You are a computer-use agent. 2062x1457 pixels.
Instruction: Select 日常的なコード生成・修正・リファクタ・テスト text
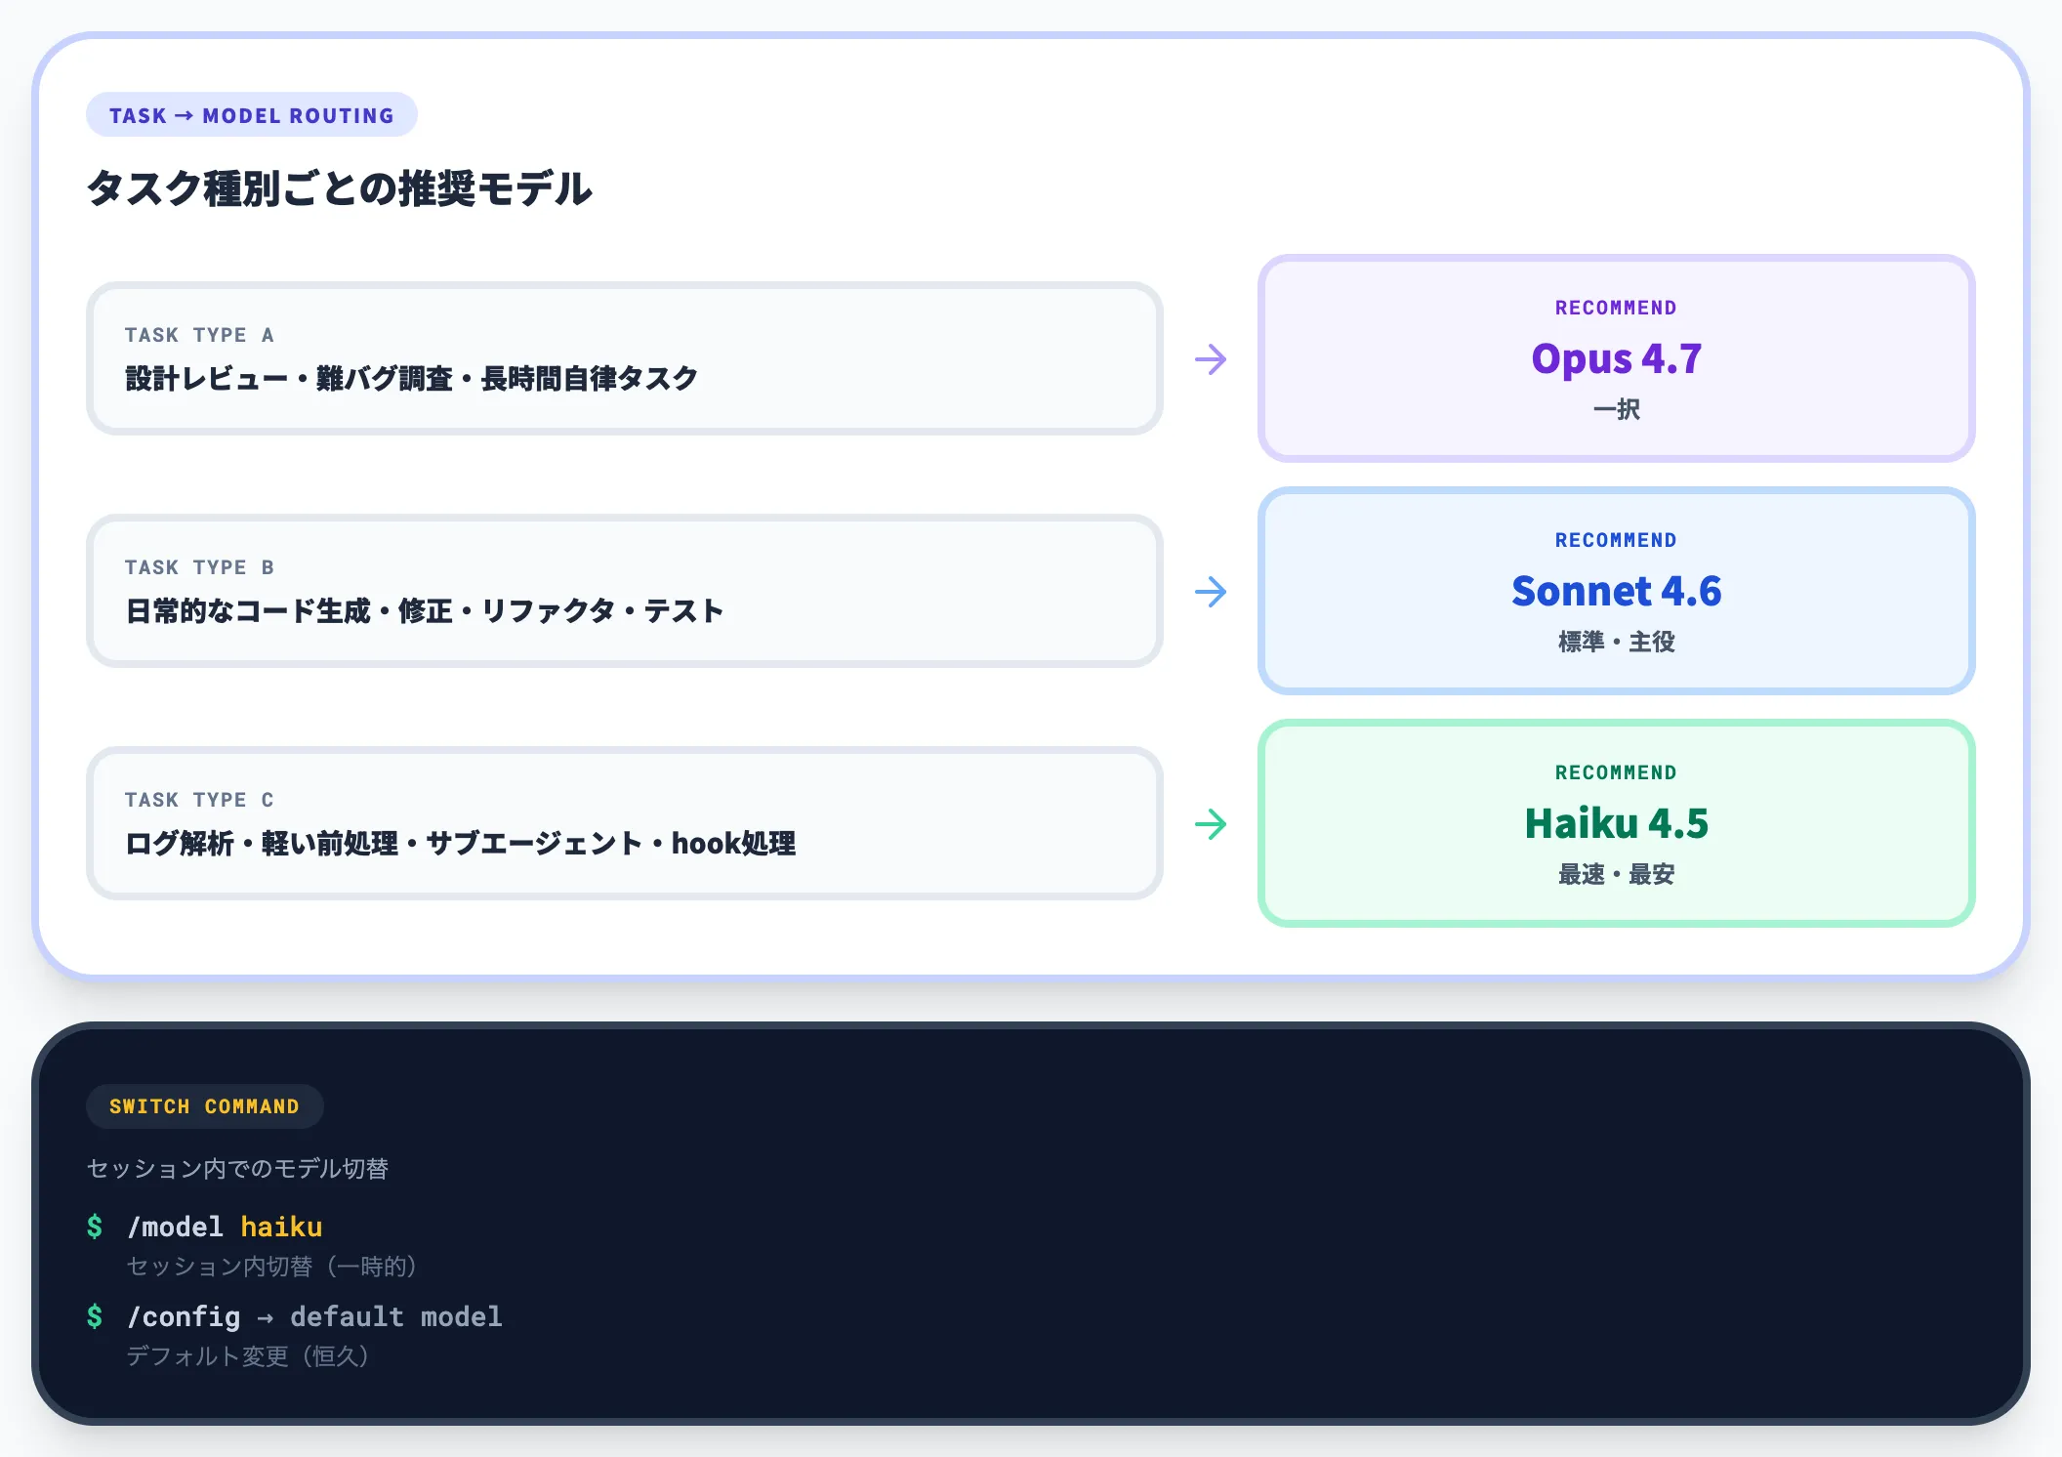pyautogui.click(x=424, y=611)
